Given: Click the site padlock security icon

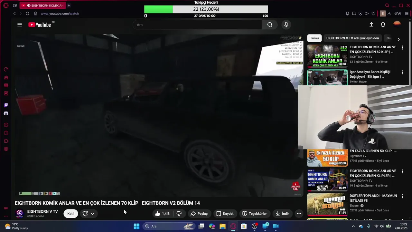Looking at the screenshot, I should click(x=35, y=14).
